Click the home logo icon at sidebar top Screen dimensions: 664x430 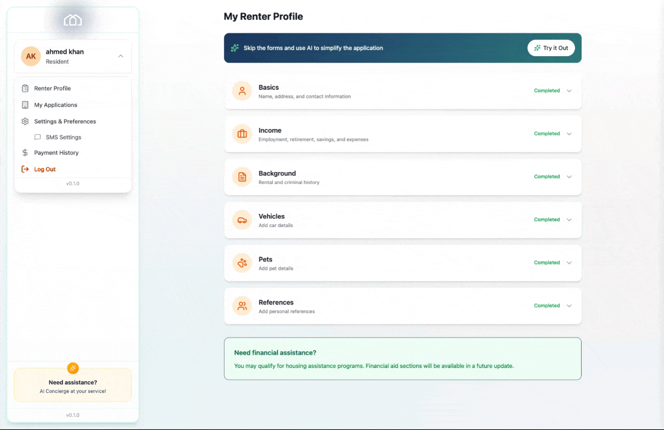73,20
